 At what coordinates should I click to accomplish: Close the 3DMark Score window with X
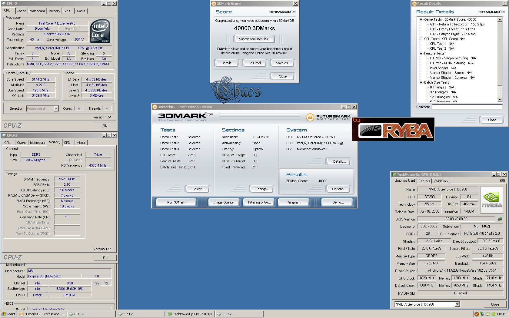[x=296, y=4]
